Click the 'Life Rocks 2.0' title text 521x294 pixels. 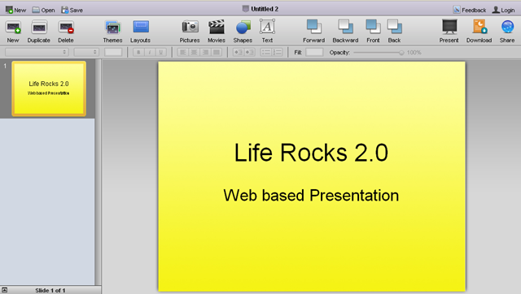(x=311, y=153)
